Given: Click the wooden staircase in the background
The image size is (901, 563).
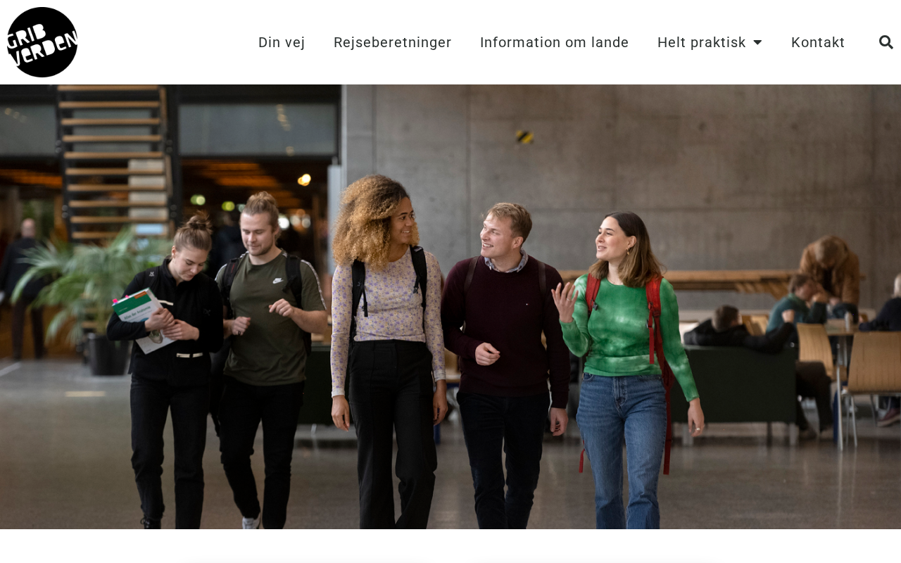Looking at the screenshot, I should point(114,162).
